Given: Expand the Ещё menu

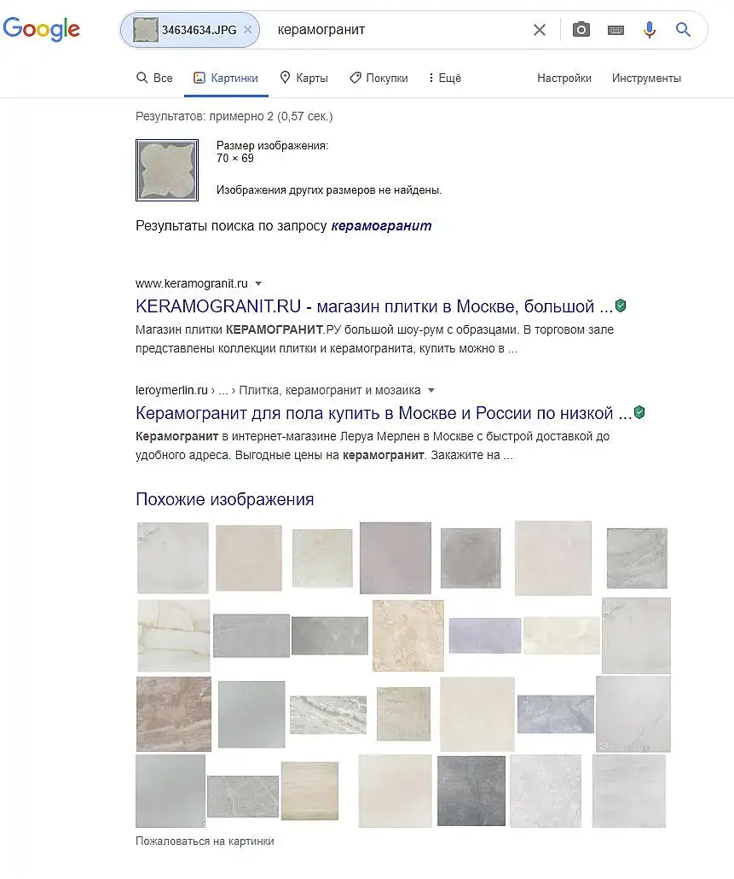Looking at the screenshot, I should [445, 78].
